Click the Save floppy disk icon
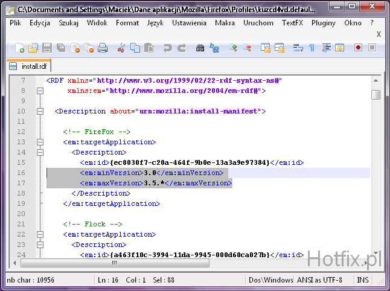 pos(47,48)
